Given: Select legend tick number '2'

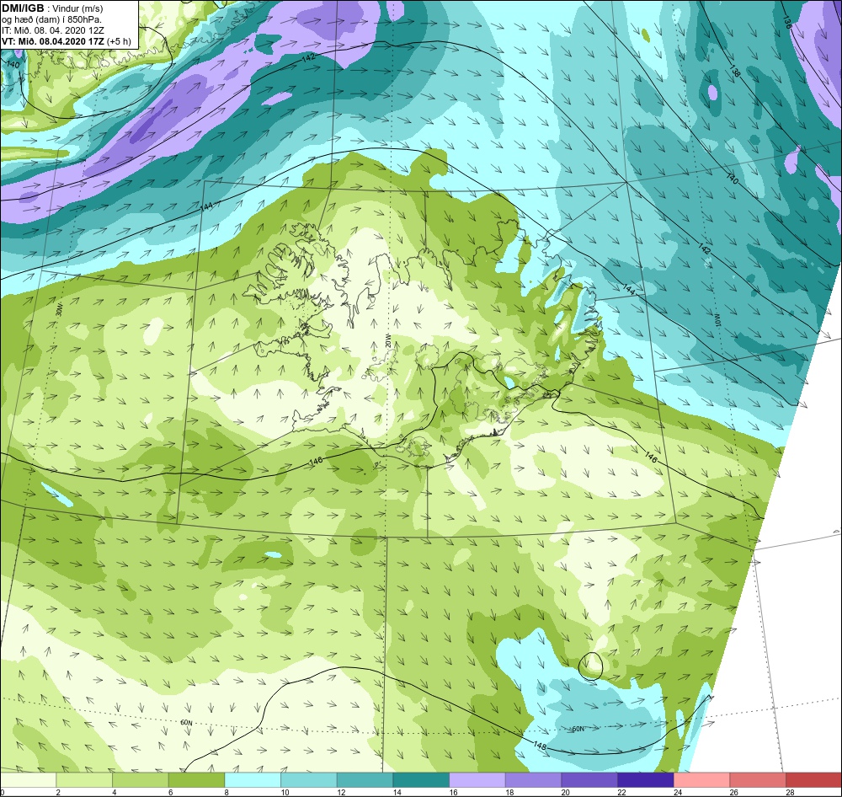Looking at the screenshot, I should tap(58, 792).
